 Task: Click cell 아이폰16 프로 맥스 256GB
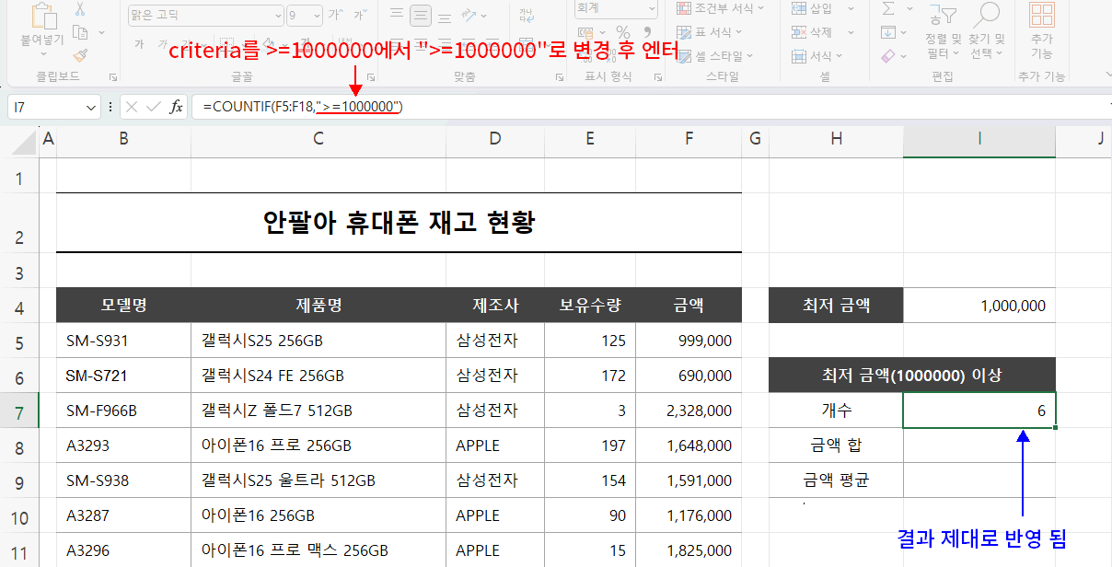pos(319,550)
